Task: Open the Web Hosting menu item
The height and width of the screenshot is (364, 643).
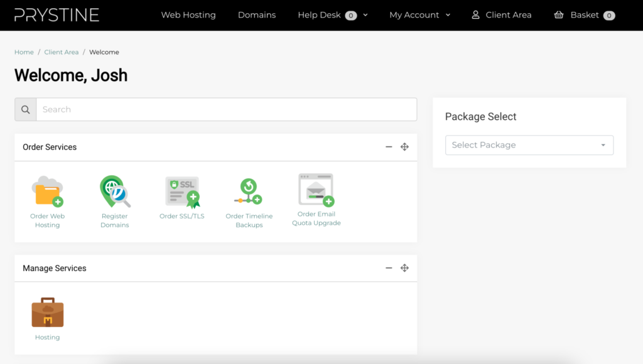Action: click(x=188, y=14)
